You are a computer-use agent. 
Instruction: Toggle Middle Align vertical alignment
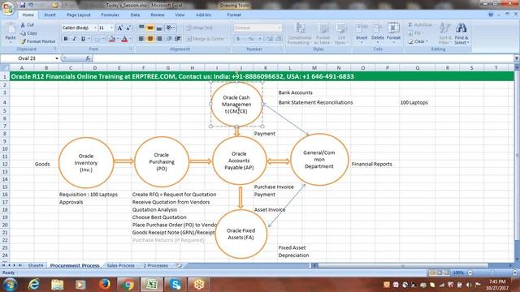(150, 28)
